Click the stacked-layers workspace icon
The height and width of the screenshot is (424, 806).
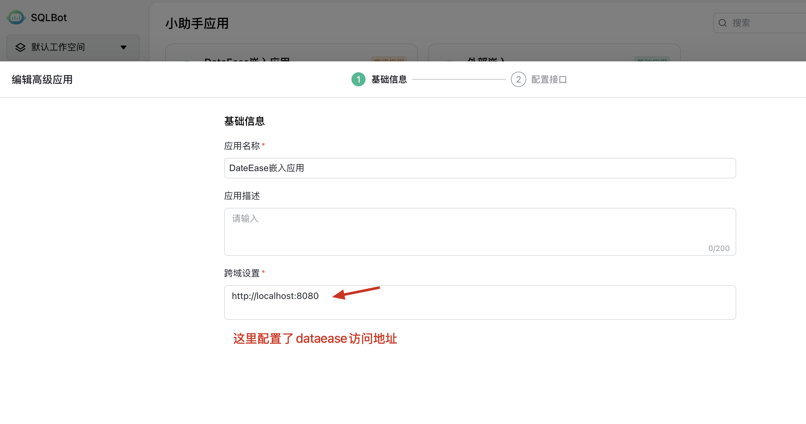pyautogui.click(x=20, y=47)
